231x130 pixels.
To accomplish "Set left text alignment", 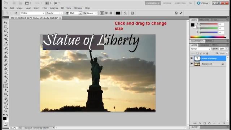I will pos(102,13).
